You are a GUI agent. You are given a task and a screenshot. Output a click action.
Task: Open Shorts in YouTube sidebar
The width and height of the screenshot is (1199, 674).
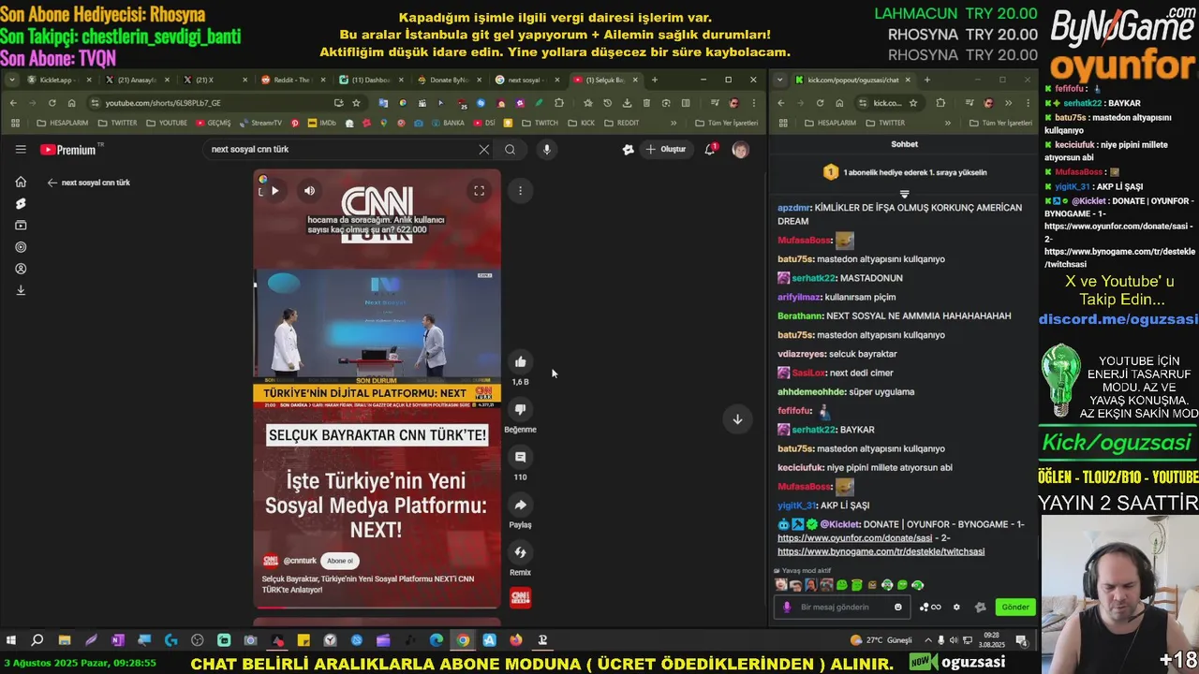click(x=21, y=203)
